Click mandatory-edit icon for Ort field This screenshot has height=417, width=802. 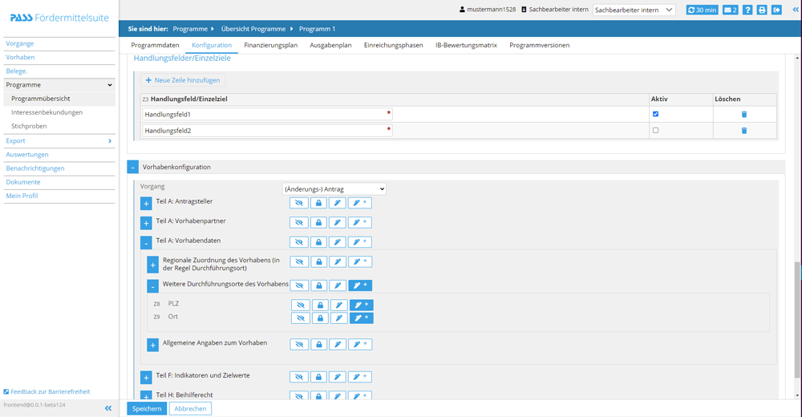point(361,318)
